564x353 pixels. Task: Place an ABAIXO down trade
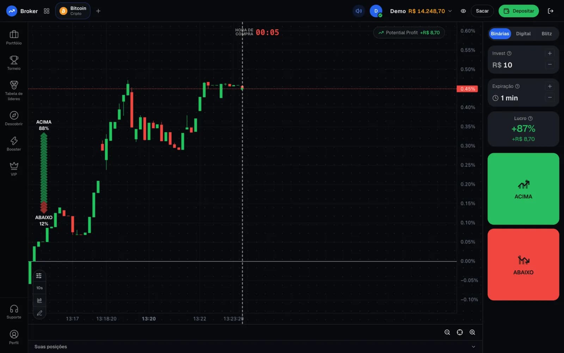point(523,265)
